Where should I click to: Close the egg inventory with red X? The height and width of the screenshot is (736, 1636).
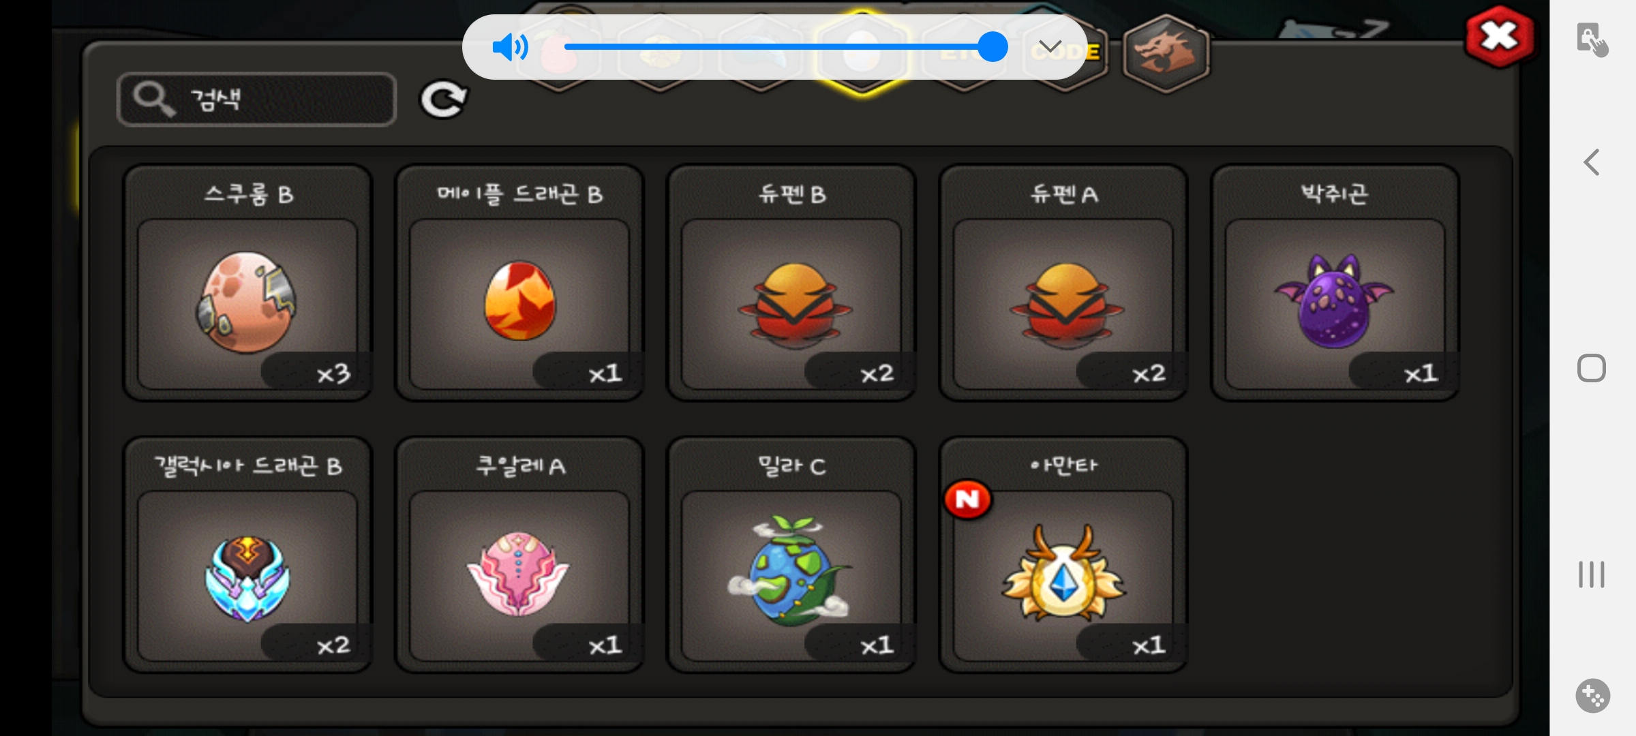coord(1499,37)
